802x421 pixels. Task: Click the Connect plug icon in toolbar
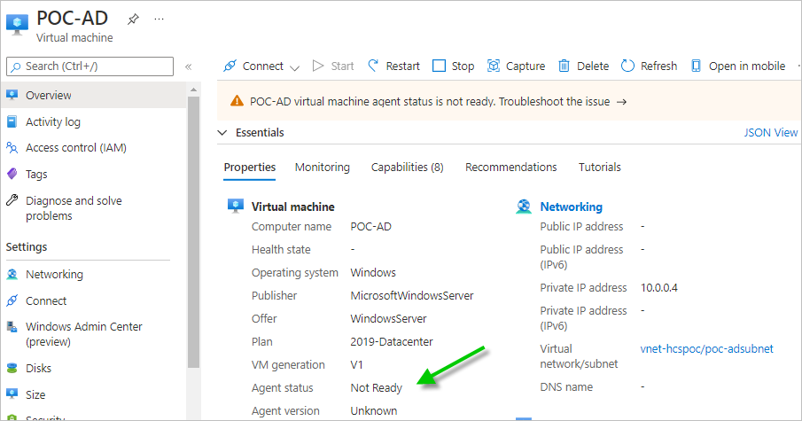(x=230, y=66)
